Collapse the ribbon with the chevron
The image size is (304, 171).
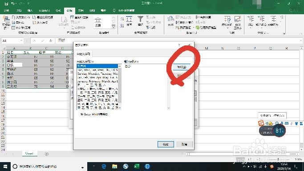(301, 33)
